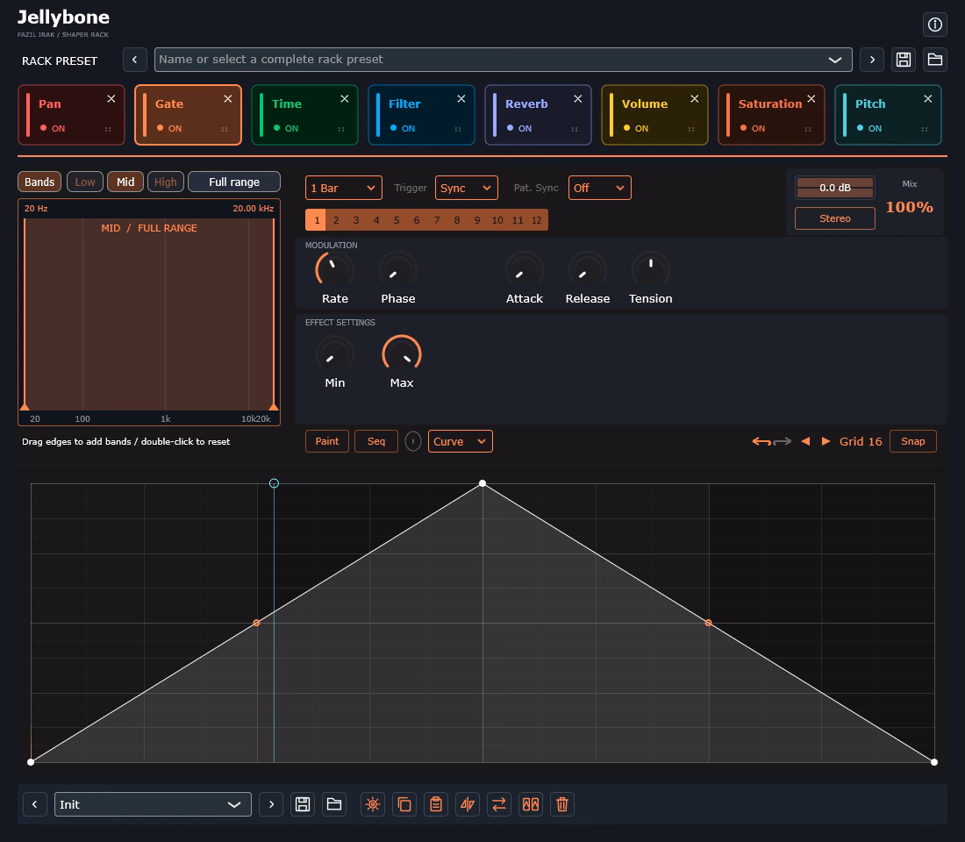The height and width of the screenshot is (842, 965).
Task: Toggle Volume module ON switch
Action: (x=636, y=128)
